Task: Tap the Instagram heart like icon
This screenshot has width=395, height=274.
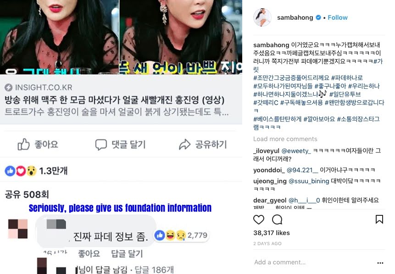Action: [259, 219]
